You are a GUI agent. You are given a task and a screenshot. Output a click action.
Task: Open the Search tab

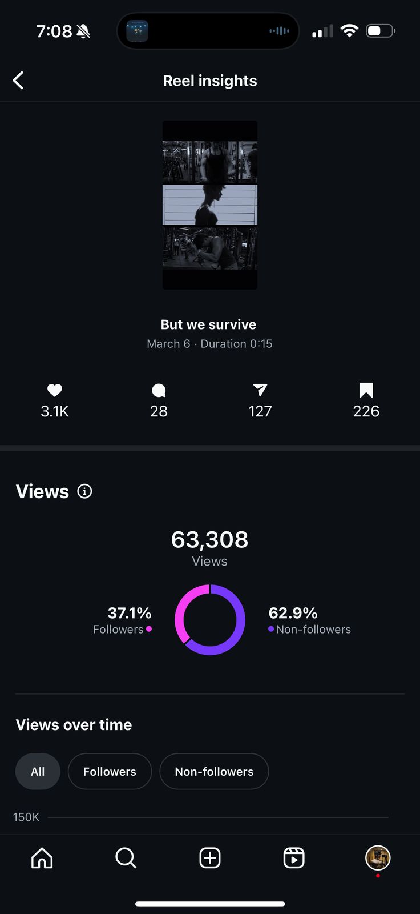[126, 857]
